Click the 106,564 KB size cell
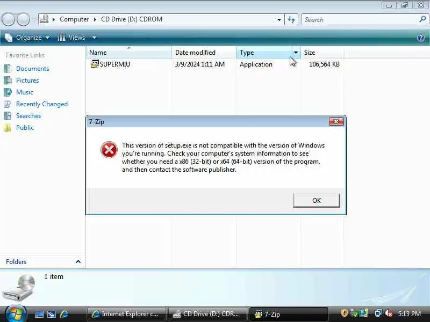Viewport: 430px width, 322px height. coord(324,64)
